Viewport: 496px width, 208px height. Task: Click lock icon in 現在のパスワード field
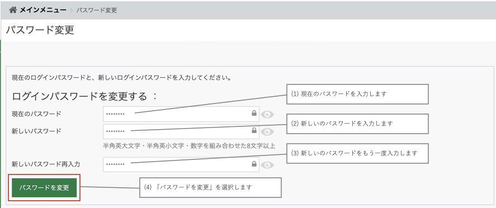(x=254, y=113)
